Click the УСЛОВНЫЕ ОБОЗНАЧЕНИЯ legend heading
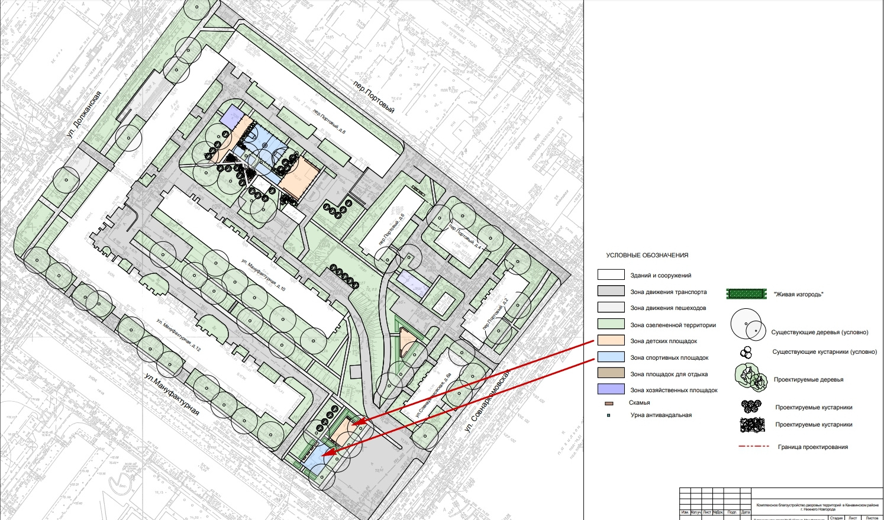The image size is (884, 520). tap(647, 256)
